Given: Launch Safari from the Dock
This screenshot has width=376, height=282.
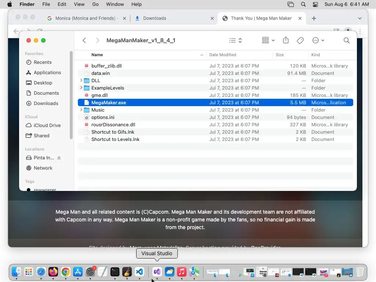Looking at the screenshot, I should [x=41, y=272].
